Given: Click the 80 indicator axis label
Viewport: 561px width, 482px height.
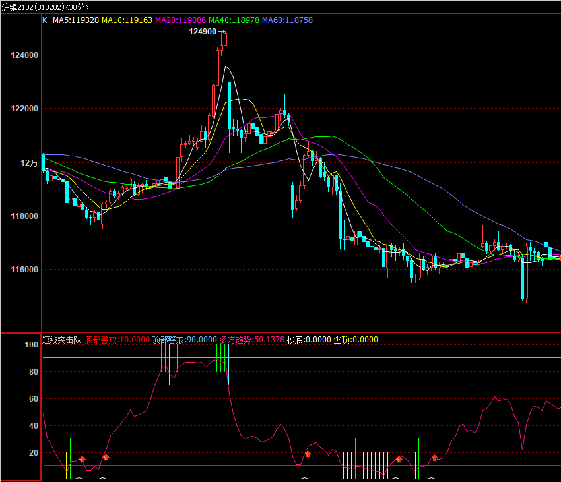Looking at the screenshot, I should click(34, 372).
